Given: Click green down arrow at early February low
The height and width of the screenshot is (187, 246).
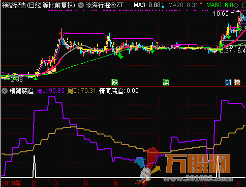Looking at the screenshot, I should point(36,77).
